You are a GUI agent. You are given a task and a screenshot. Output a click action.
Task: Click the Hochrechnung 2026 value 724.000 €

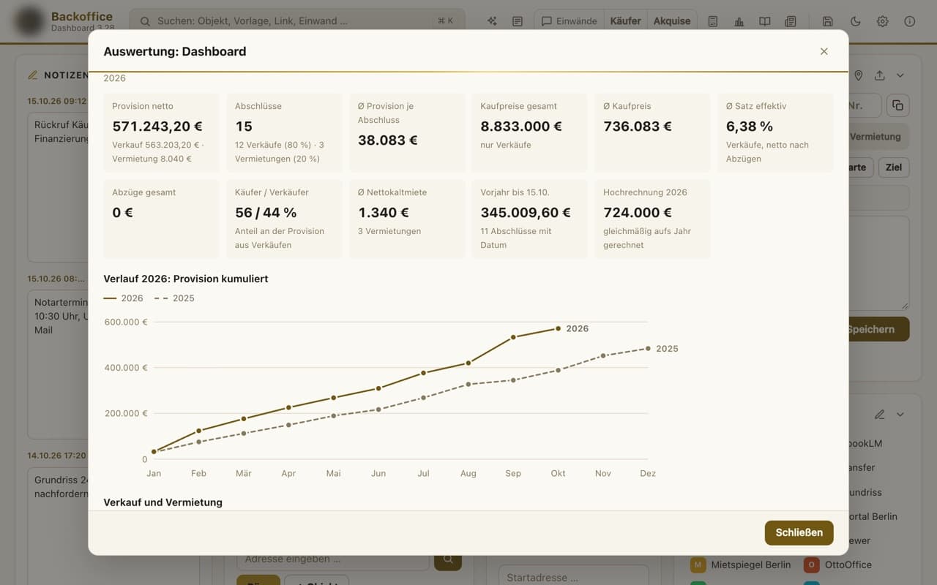click(x=638, y=212)
